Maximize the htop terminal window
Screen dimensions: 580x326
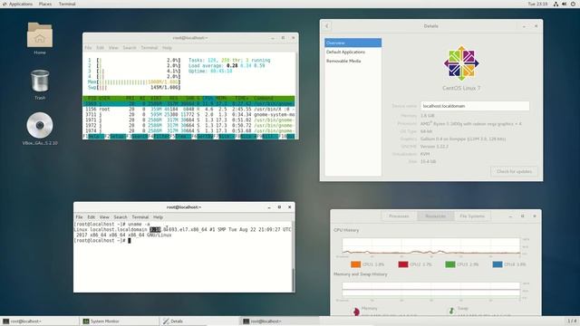[283, 38]
